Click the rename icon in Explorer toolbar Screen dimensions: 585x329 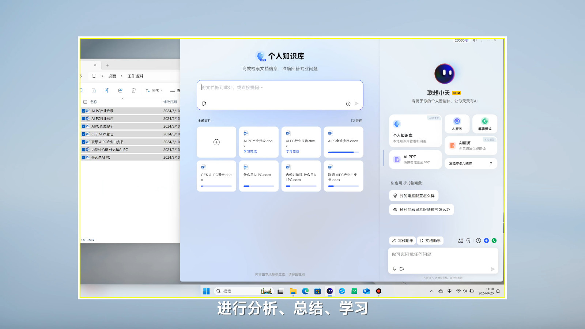(x=107, y=90)
